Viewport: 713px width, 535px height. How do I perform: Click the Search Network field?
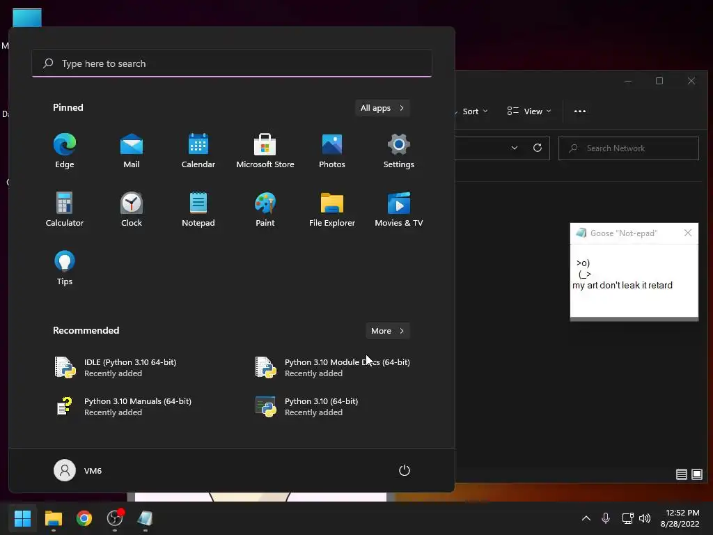tap(629, 148)
